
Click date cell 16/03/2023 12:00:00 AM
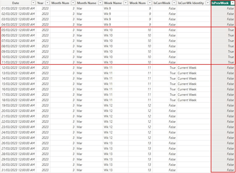18,89
